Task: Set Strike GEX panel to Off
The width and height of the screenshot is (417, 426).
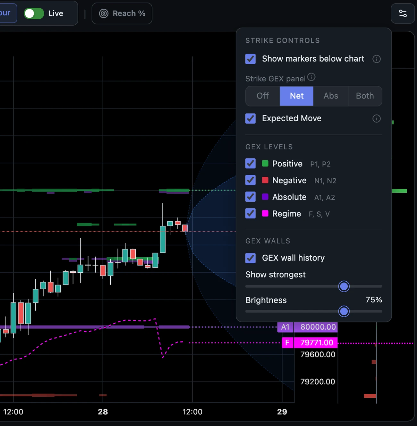Action: click(263, 96)
